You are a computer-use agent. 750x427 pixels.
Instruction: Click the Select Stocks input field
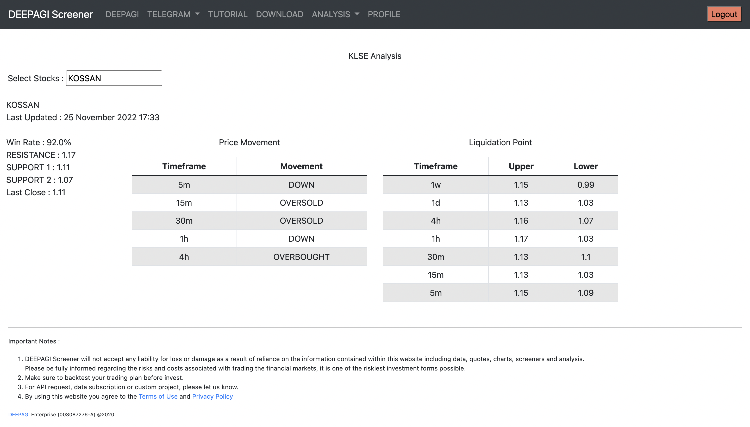point(114,78)
